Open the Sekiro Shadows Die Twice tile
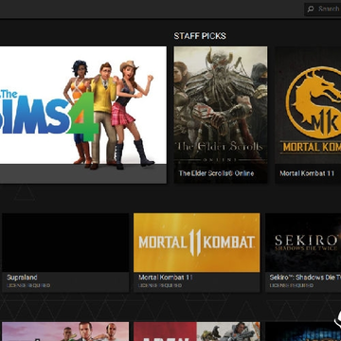 (x=303, y=242)
